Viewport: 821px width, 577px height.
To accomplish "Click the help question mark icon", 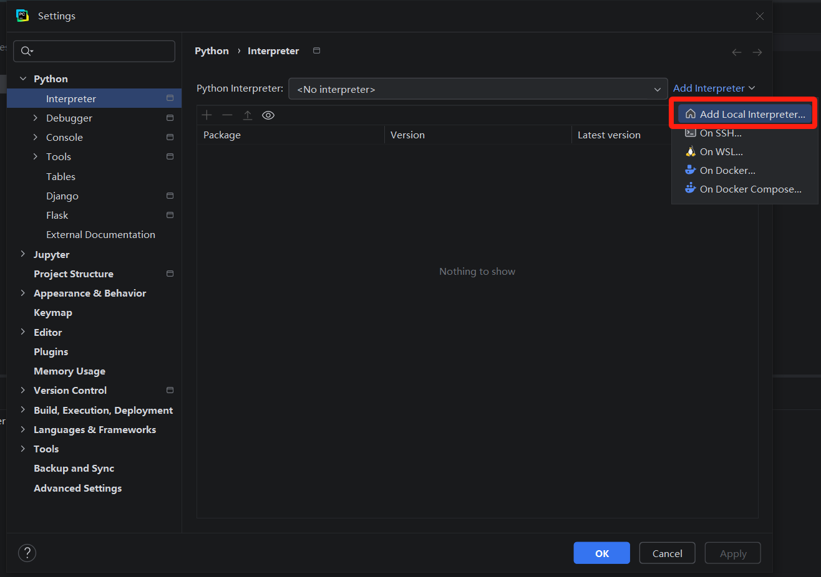I will (27, 553).
